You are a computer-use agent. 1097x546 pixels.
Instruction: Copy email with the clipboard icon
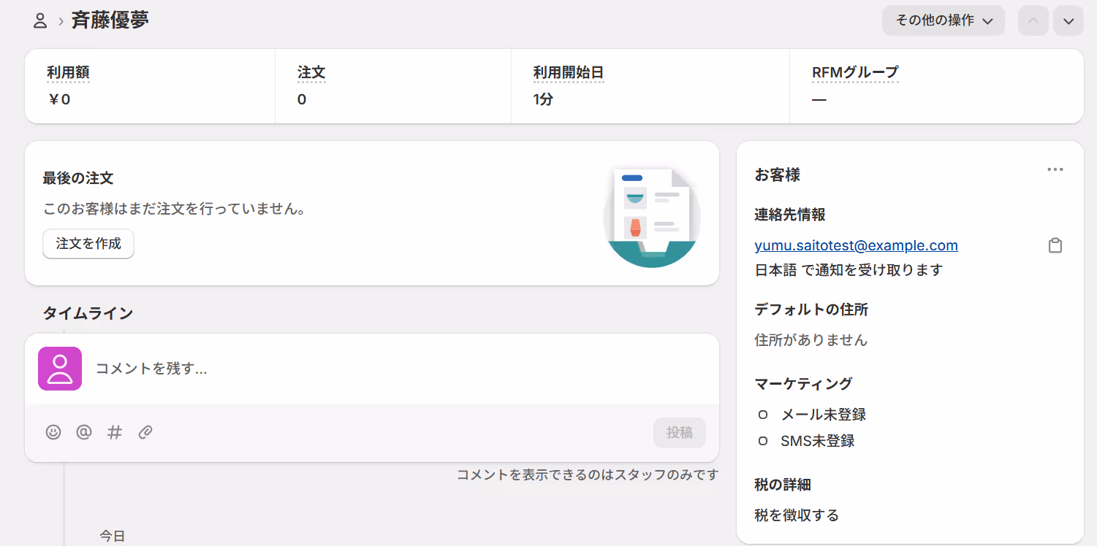tap(1055, 246)
